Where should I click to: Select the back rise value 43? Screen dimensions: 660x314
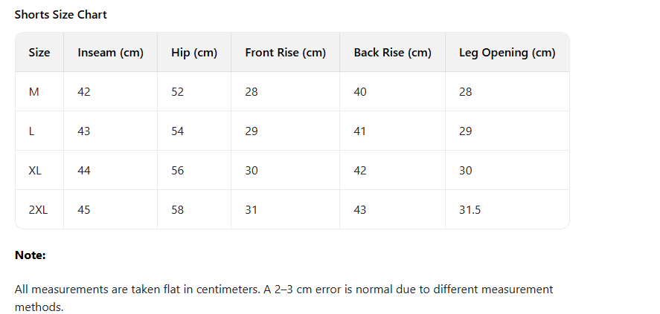point(360,210)
